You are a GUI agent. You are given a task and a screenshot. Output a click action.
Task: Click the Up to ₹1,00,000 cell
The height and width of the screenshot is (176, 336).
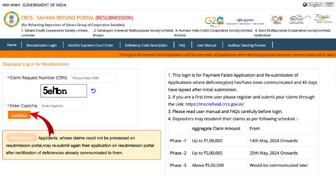[x=219, y=141]
